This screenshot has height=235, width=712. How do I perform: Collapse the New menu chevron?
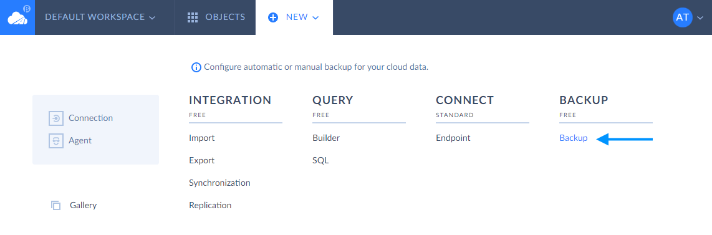point(316,17)
